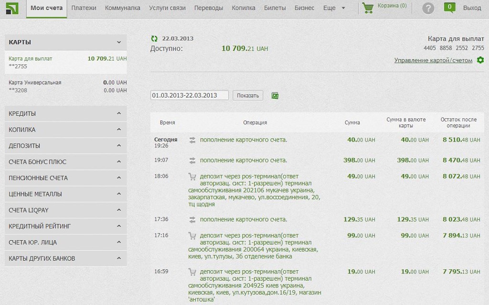Expand the ДЕПОЗИТЫ section
This screenshot has width=489, height=305.
pos(119,146)
